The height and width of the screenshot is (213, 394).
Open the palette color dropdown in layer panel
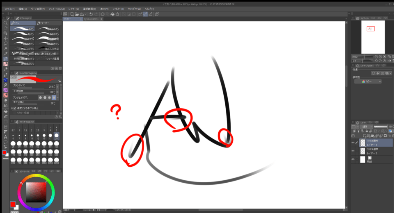(x=355, y=127)
